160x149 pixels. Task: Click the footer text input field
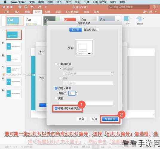(x=86, y=103)
